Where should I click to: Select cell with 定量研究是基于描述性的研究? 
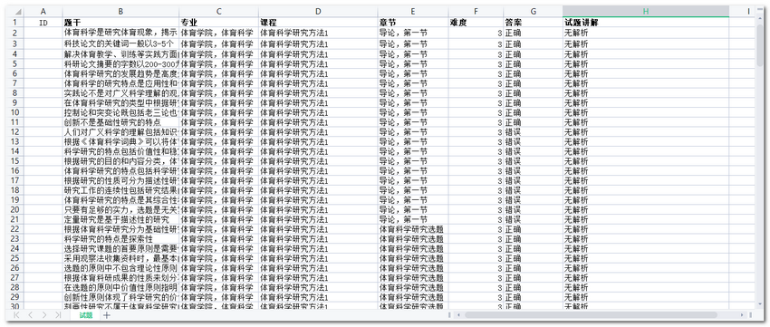(x=120, y=219)
